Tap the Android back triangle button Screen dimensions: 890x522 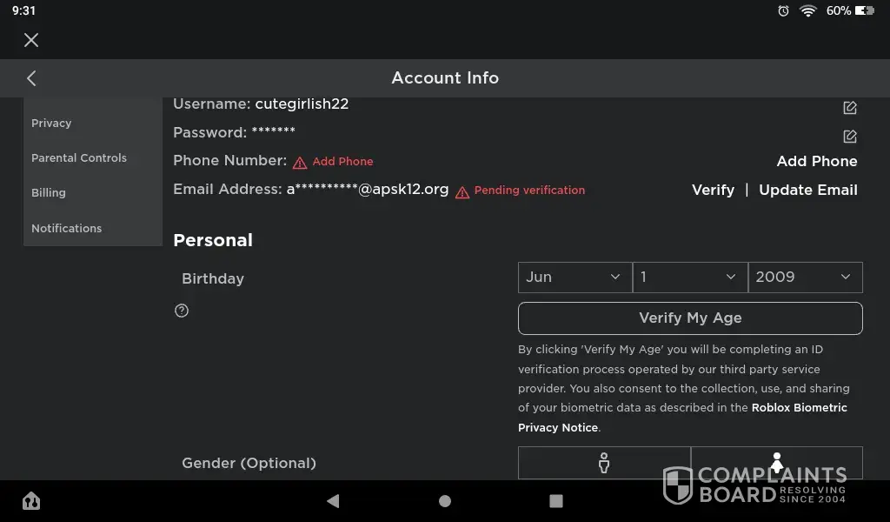click(333, 501)
